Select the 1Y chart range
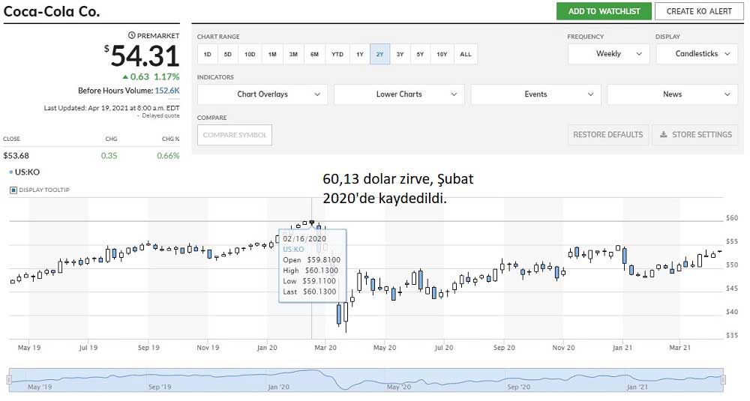Screen dimensions: 750x401 [360, 54]
